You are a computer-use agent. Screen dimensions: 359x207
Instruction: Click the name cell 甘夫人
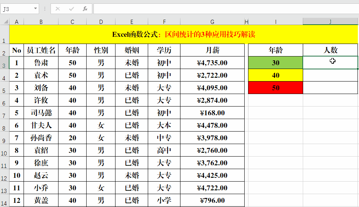pos(41,125)
